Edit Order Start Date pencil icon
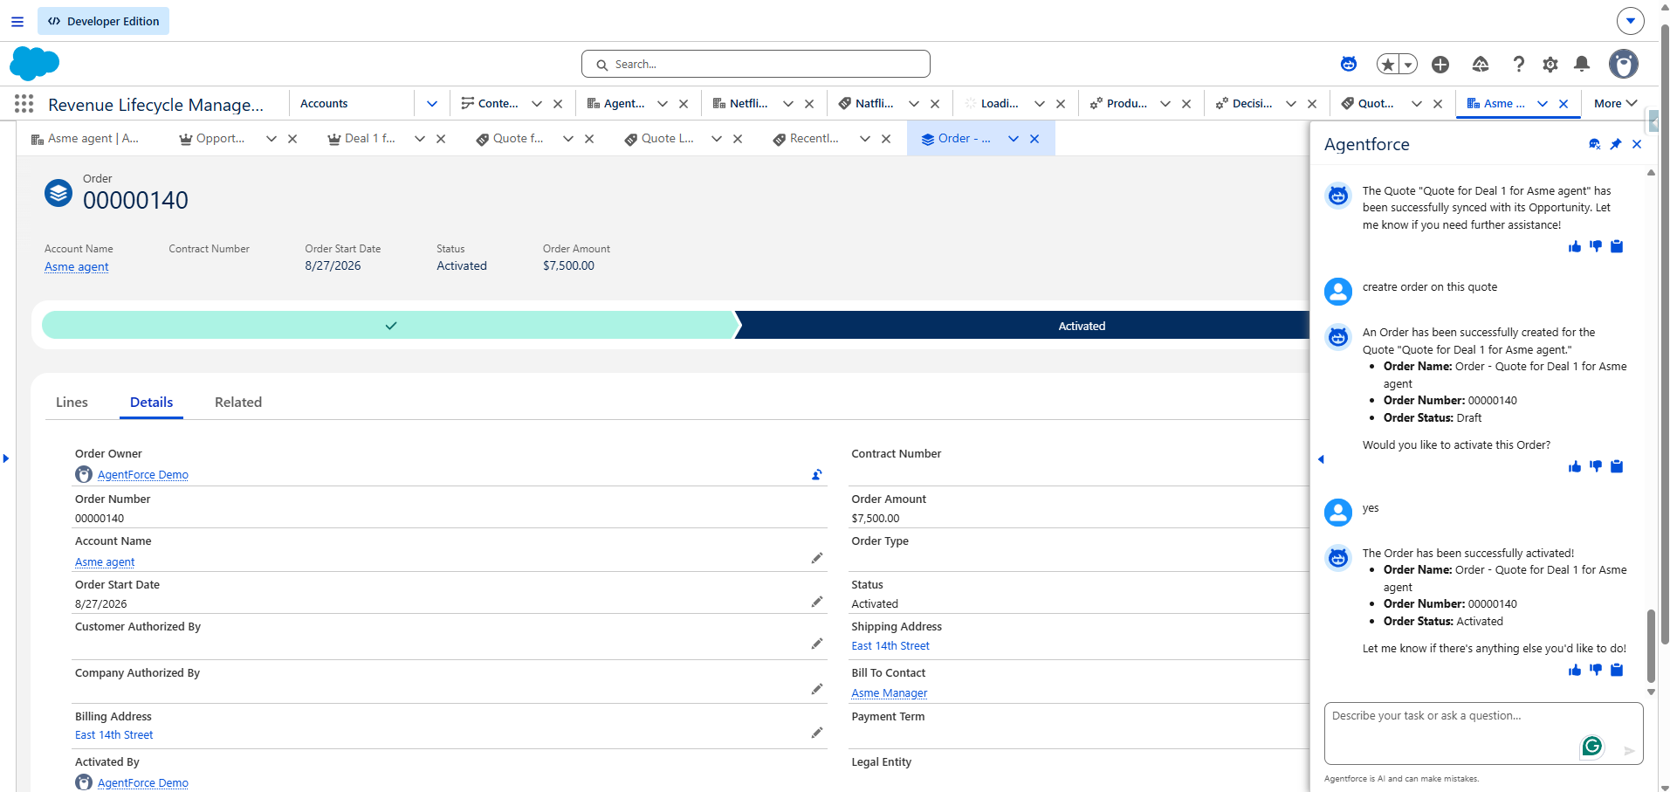The image size is (1670, 792). point(817,602)
